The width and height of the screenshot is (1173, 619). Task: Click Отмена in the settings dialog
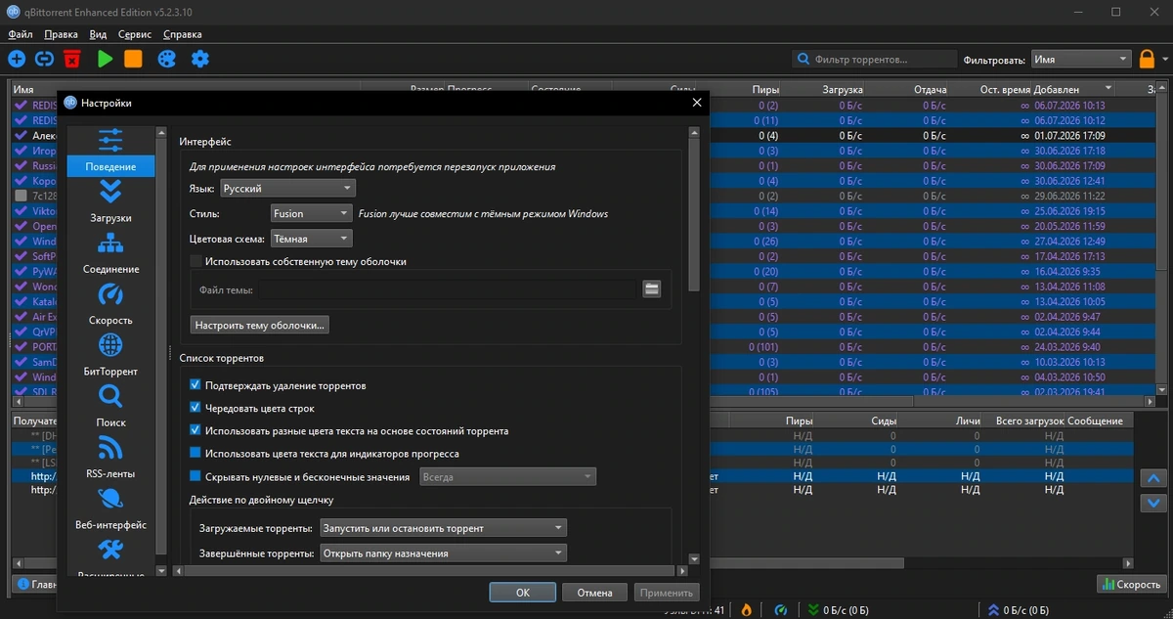(x=594, y=593)
